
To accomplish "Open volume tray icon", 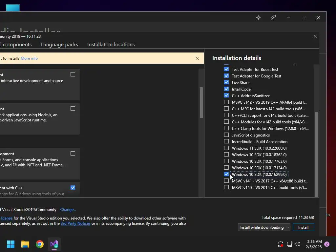I will [x=298, y=244].
